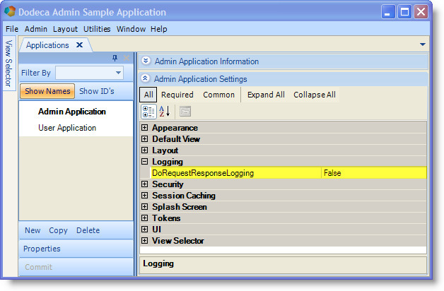444x291 pixels.
Task: Select the All settings filter
Action: 148,95
